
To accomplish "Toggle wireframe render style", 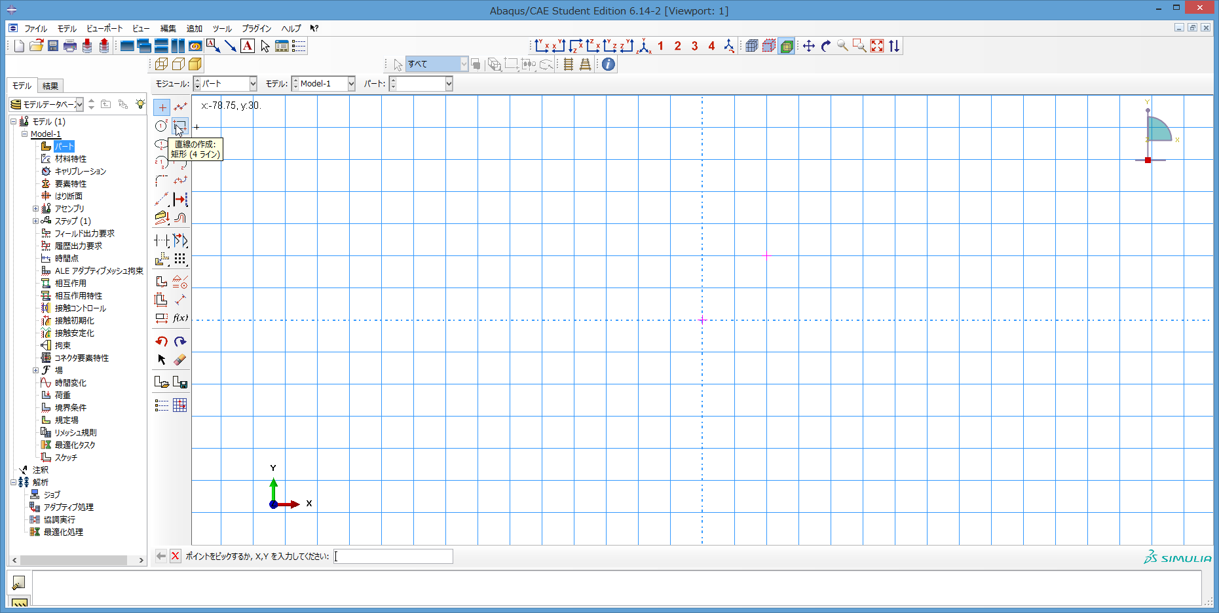I will (161, 64).
